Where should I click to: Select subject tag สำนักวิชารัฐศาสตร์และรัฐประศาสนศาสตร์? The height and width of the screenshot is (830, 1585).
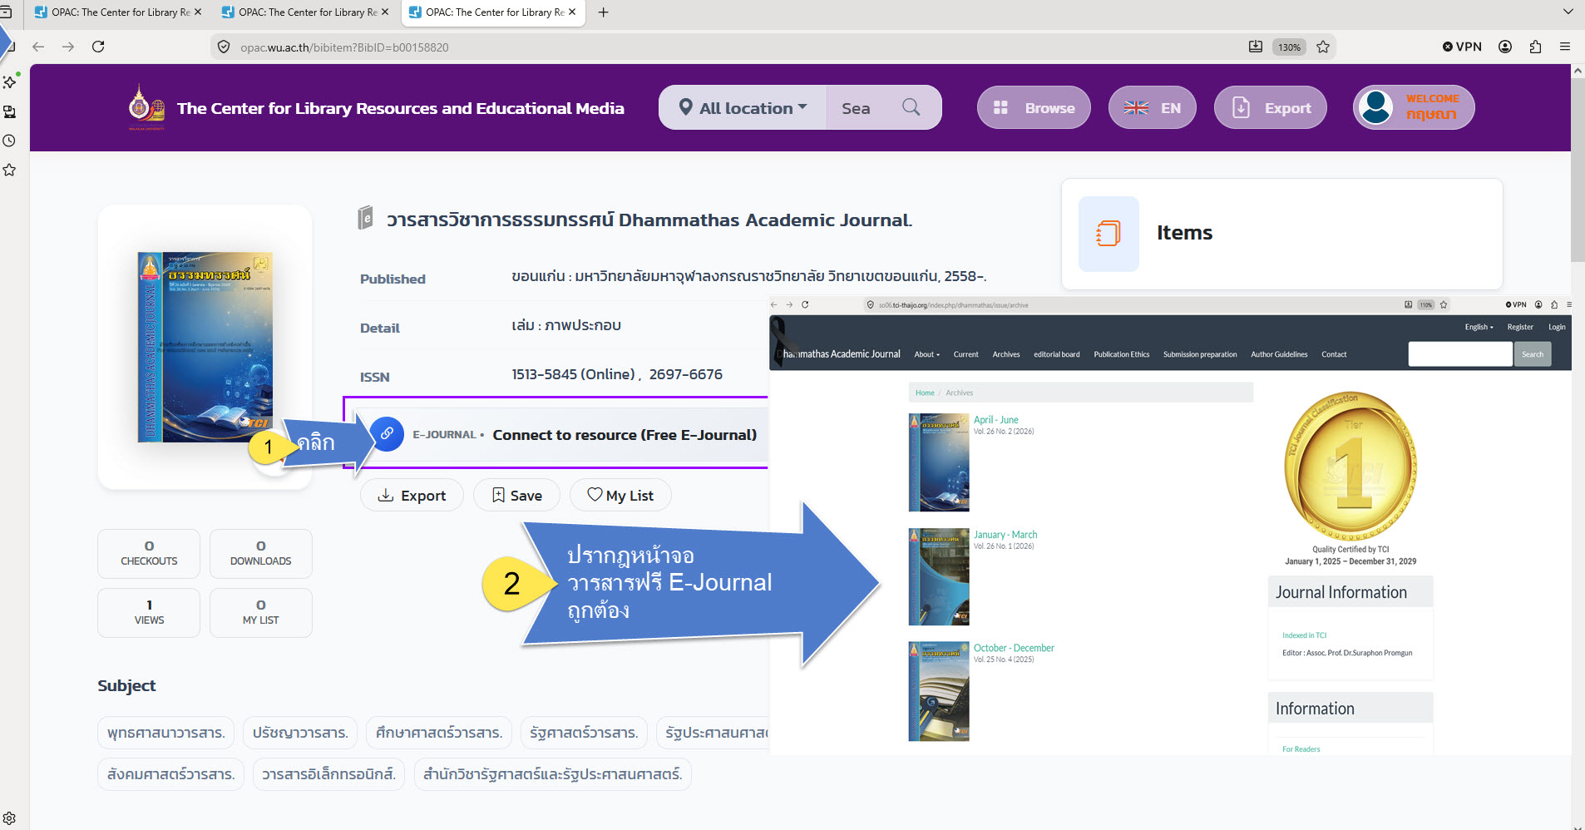click(x=552, y=774)
